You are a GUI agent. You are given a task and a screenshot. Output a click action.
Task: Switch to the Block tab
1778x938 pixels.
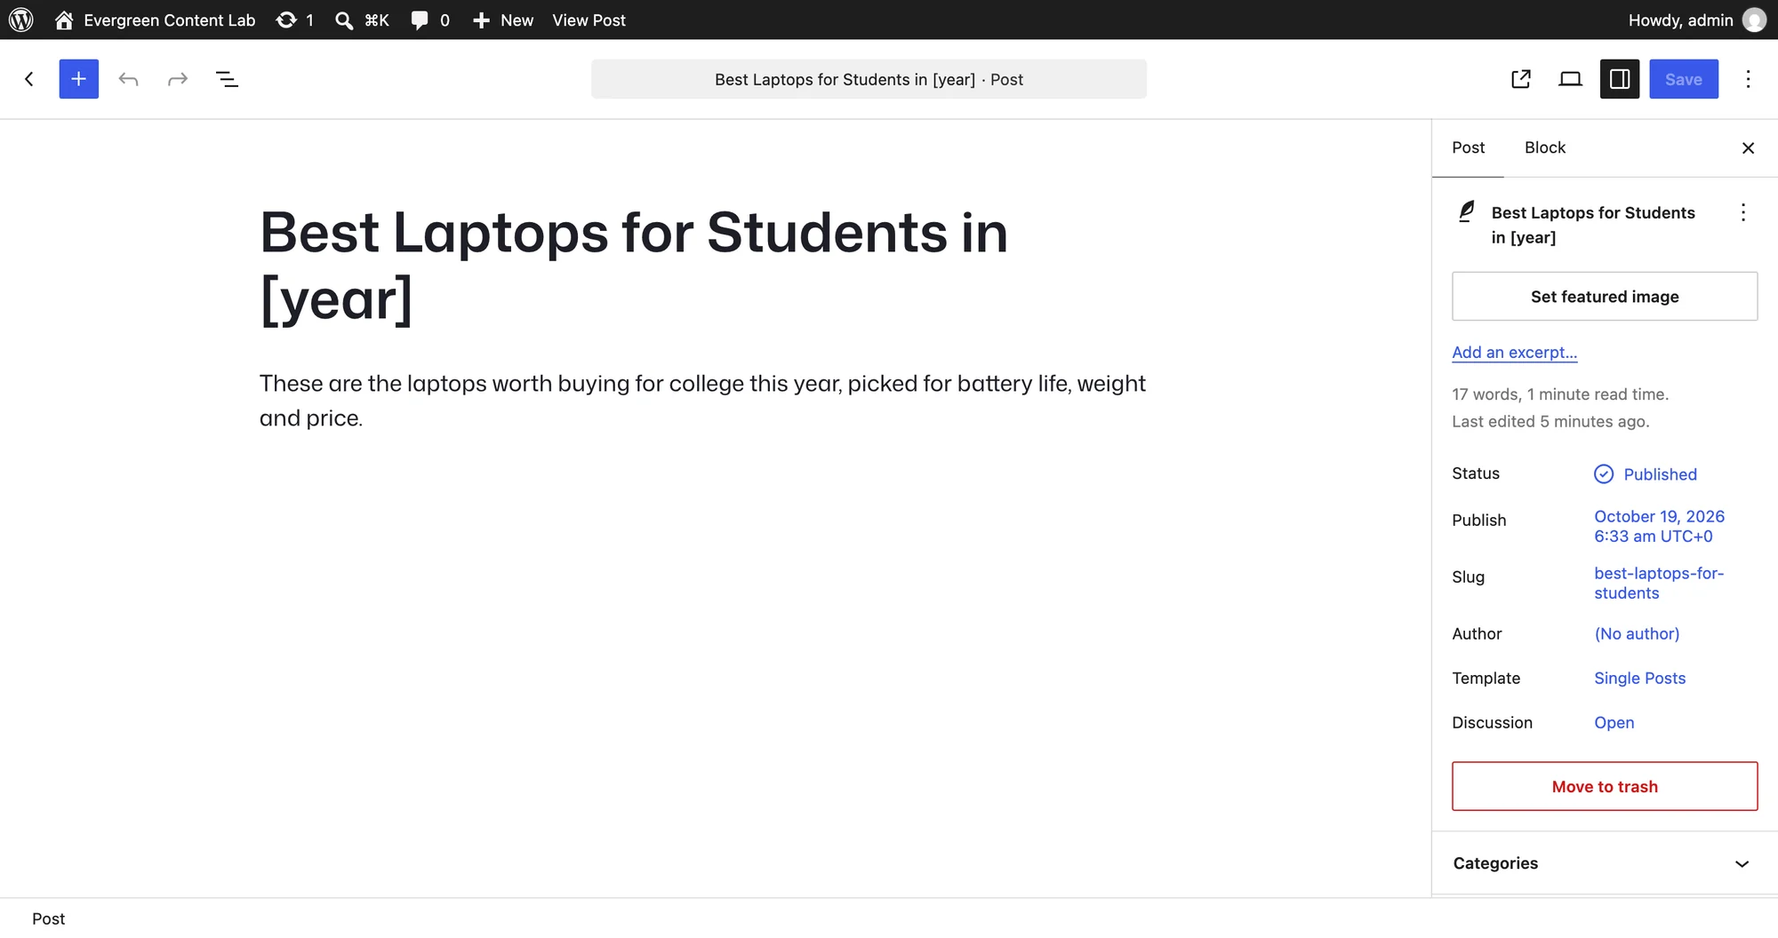(1545, 147)
